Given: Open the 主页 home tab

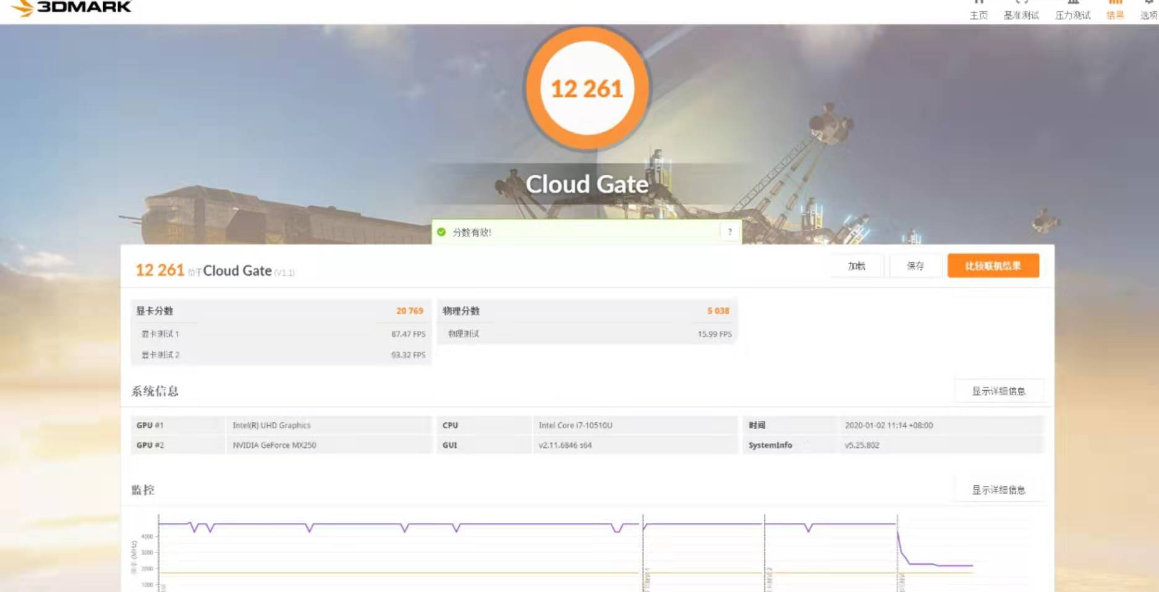Looking at the screenshot, I should (x=979, y=10).
